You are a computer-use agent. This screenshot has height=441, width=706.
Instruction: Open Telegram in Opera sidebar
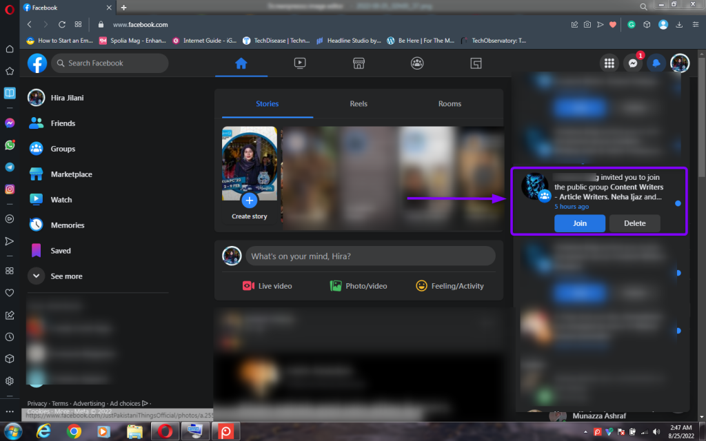point(10,167)
